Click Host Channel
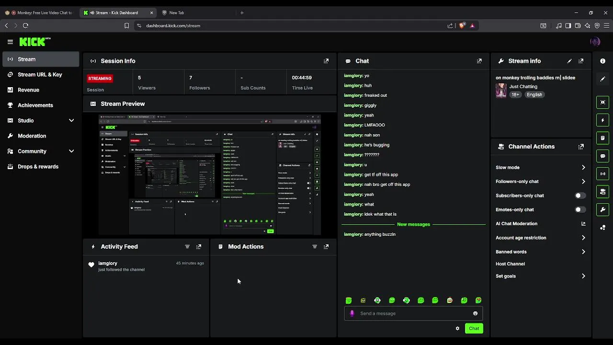This screenshot has height=345, width=613. [x=510, y=264]
